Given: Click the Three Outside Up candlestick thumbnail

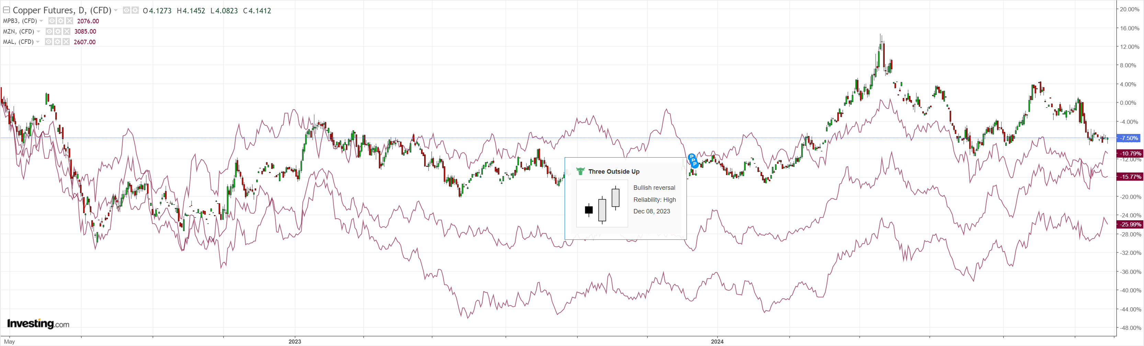Looking at the screenshot, I should (x=602, y=203).
